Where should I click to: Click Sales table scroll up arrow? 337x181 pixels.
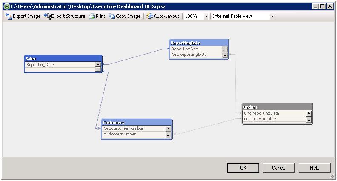[x=98, y=64]
